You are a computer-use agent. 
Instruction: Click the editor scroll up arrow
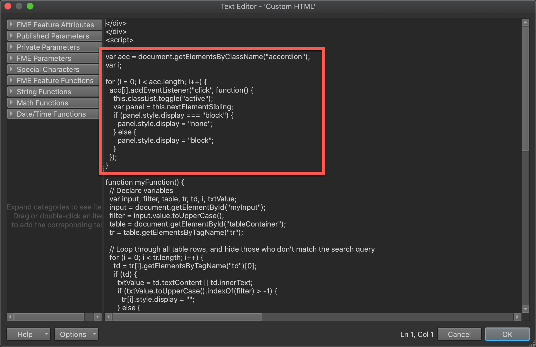(525, 23)
